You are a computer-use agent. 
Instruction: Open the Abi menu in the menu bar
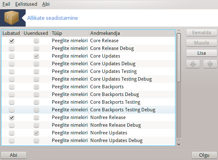pos(46,4)
